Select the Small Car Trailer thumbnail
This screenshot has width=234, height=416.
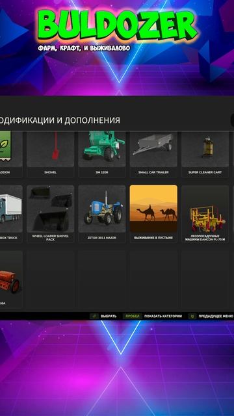pos(153,149)
